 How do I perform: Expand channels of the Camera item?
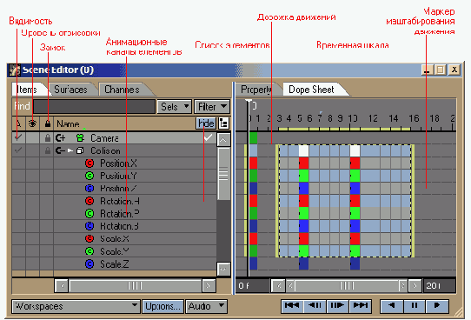(x=60, y=138)
